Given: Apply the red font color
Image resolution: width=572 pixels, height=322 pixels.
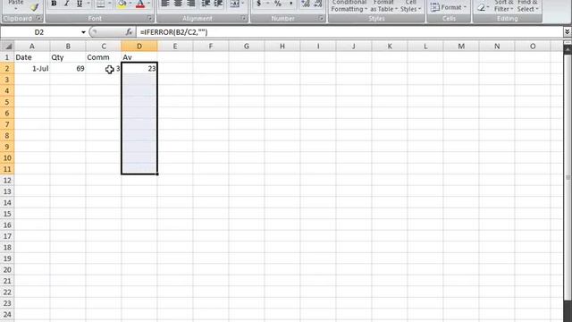Looking at the screenshot, I should [x=140, y=4].
